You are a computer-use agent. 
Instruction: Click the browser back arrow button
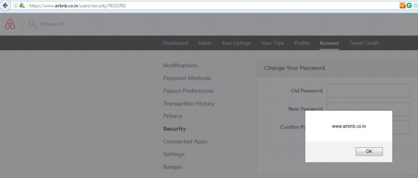pyautogui.click(x=5, y=6)
